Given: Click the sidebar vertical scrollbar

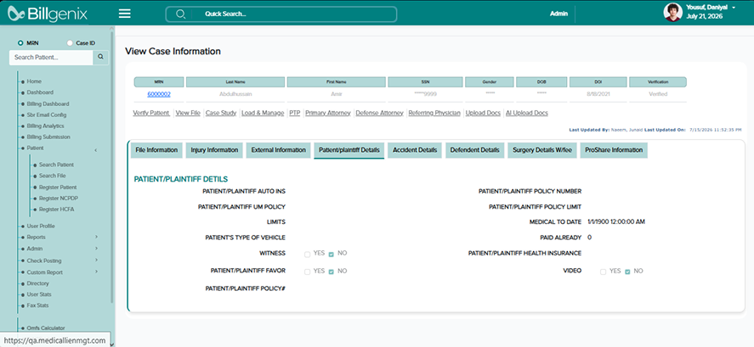Looking at the screenshot, I should (112, 168).
